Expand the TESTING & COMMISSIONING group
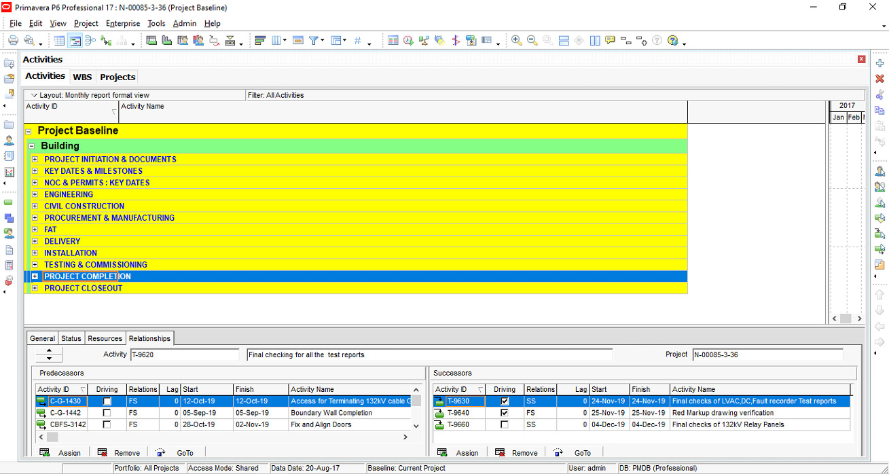889x474 pixels. coord(35,265)
